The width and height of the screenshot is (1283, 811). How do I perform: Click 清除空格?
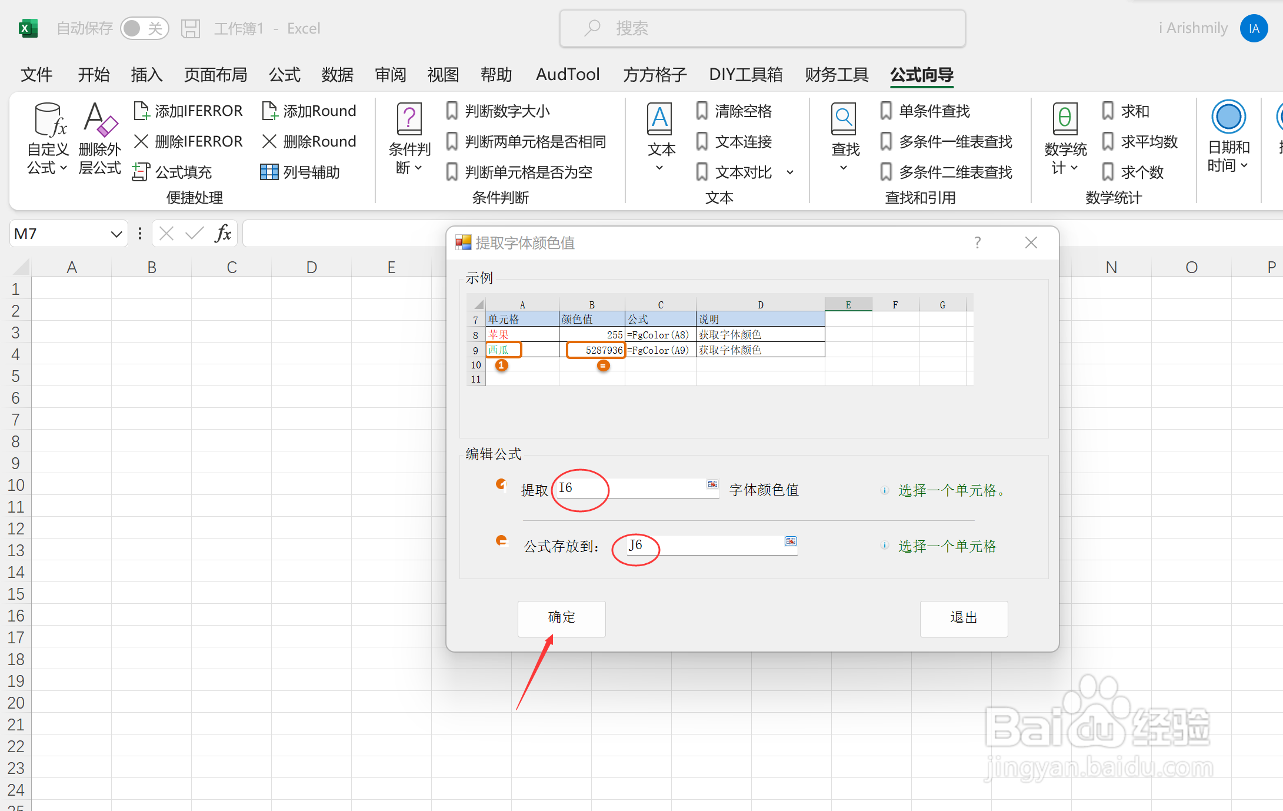click(x=734, y=111)
